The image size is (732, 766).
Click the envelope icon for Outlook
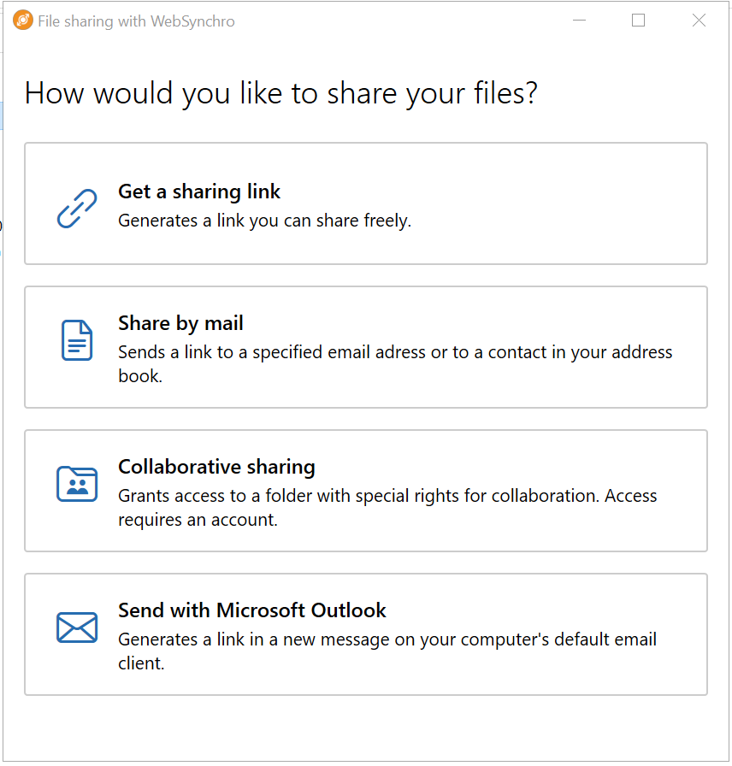[77, 628]
